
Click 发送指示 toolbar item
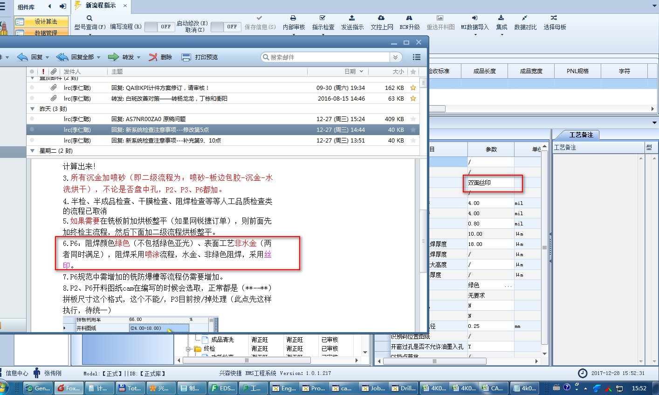[x=352, y=23]
